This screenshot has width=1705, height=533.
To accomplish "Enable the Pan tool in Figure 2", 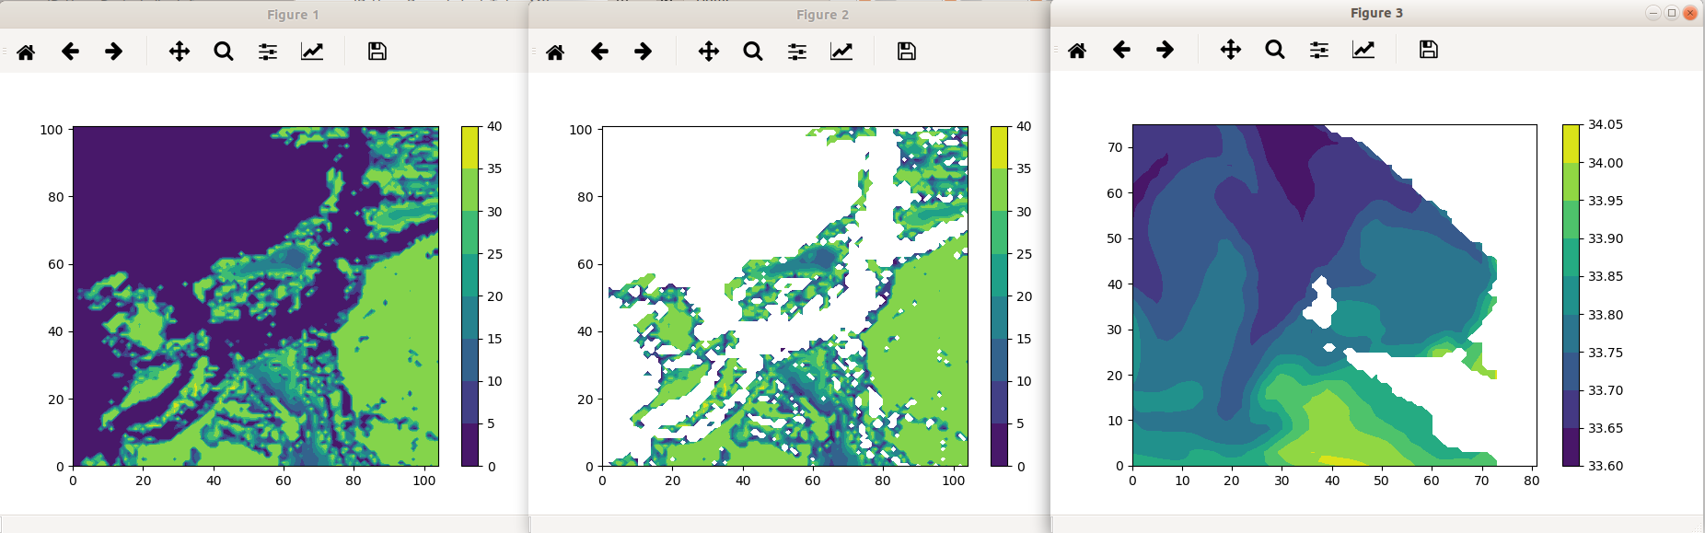I will 709,52.
